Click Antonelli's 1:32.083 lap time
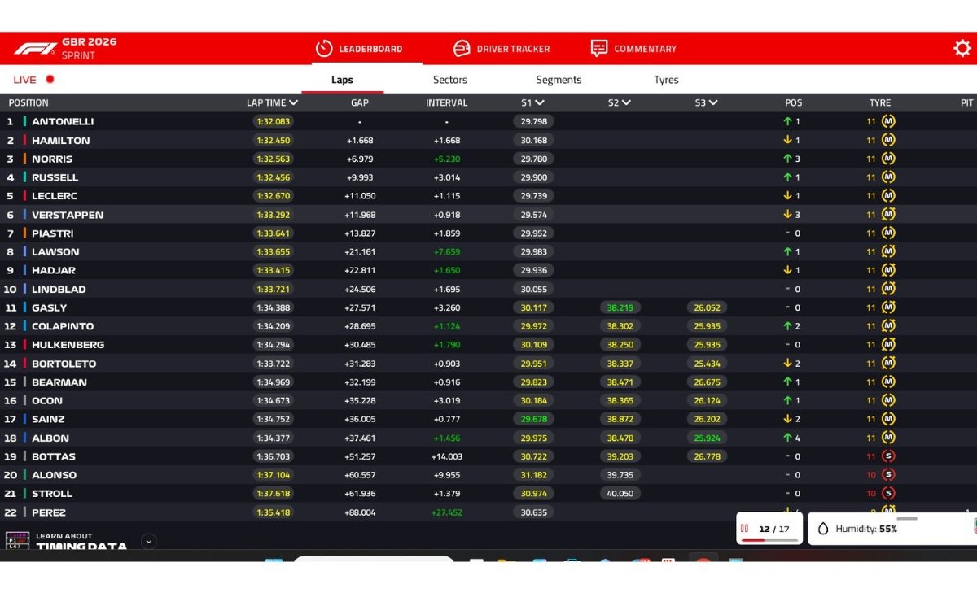This screenshot has width=977, height=593. tap(273, 121)
